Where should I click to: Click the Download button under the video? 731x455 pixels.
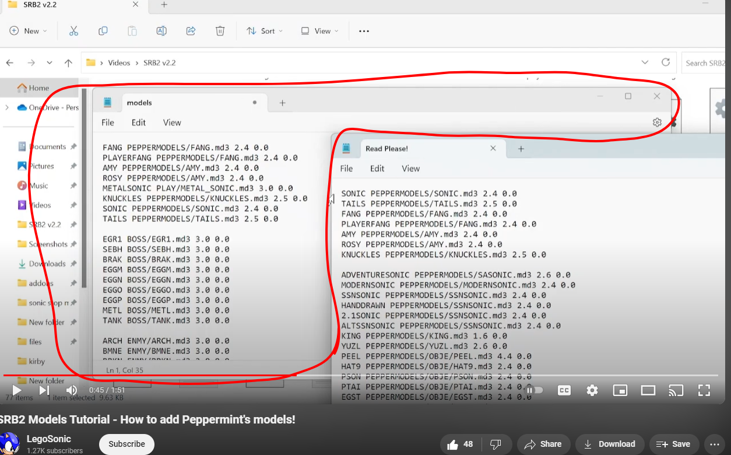(609, 444)
